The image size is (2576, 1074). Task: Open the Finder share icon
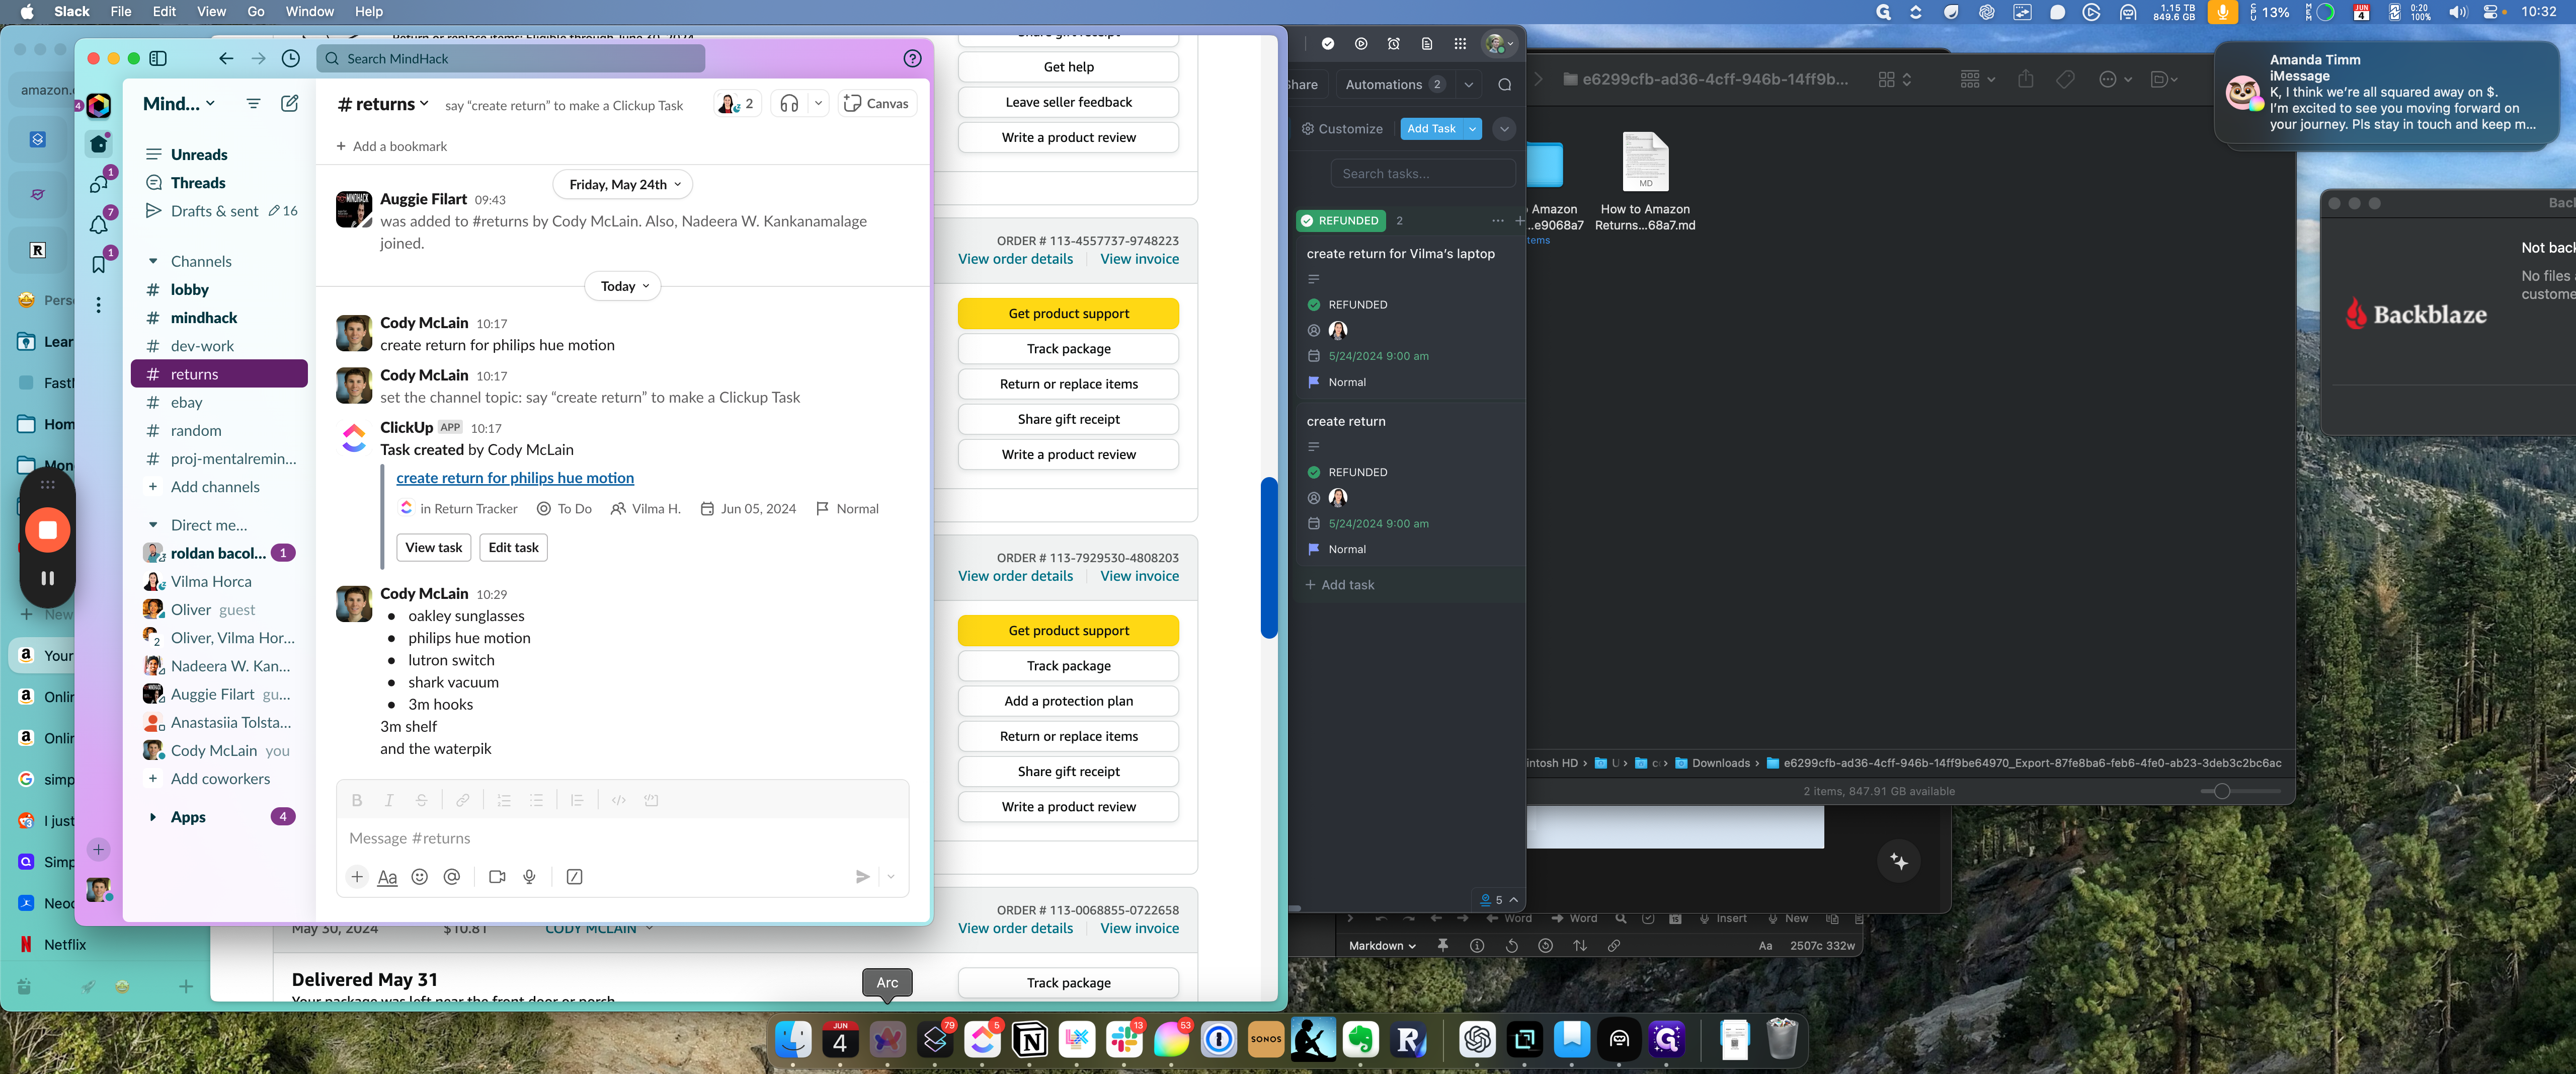pyautogui.click(x=2025, y=79)
